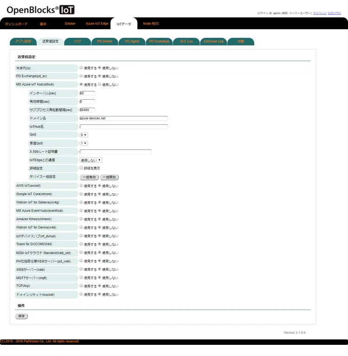Go to the Docker menu
This screenshot has height=356, width=348.
click(70, 23)
